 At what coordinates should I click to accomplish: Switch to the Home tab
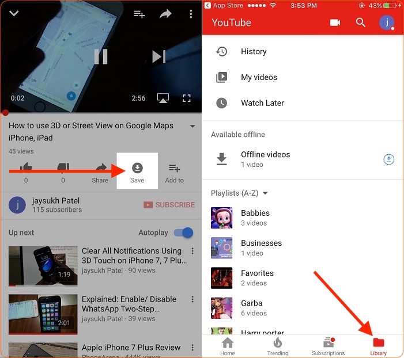click(228, 346)
